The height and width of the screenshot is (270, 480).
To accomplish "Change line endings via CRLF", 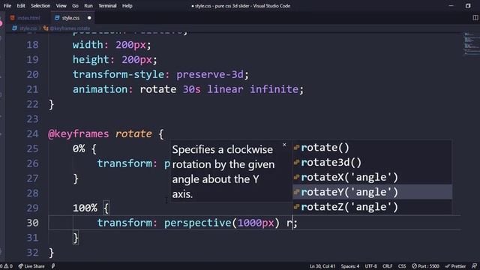I will [387, 266].
